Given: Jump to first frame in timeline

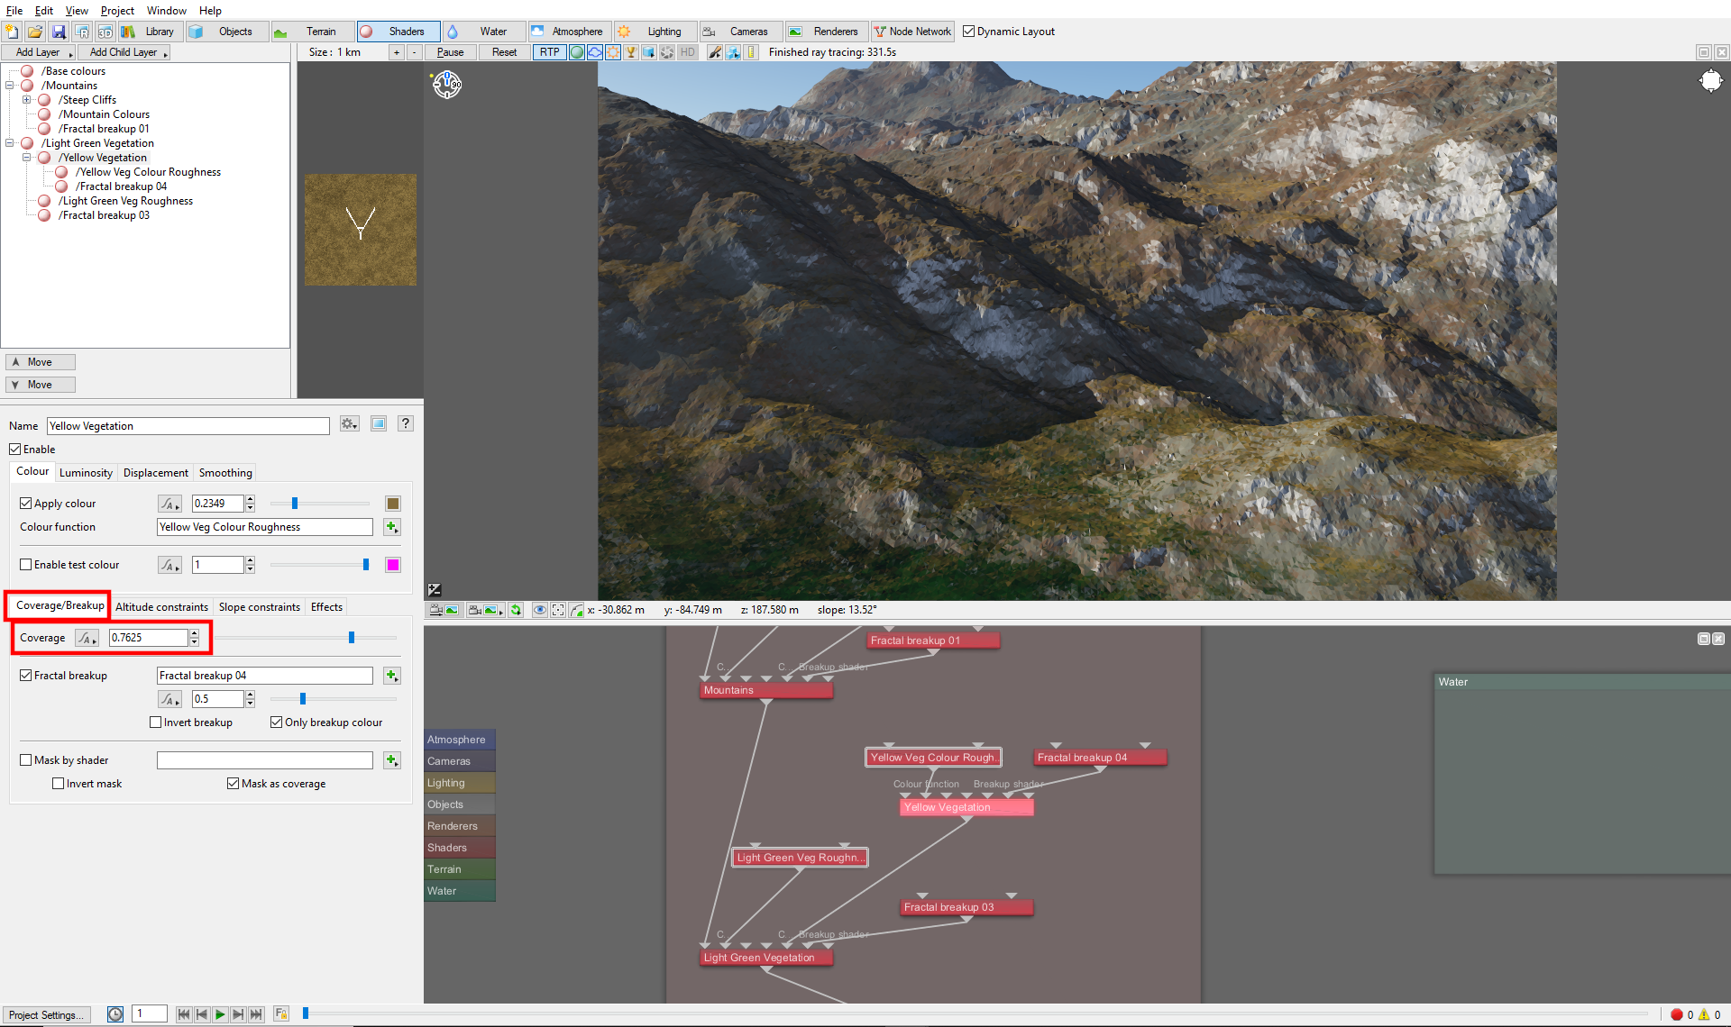Looking at the screenshot, I should 184,1014.
